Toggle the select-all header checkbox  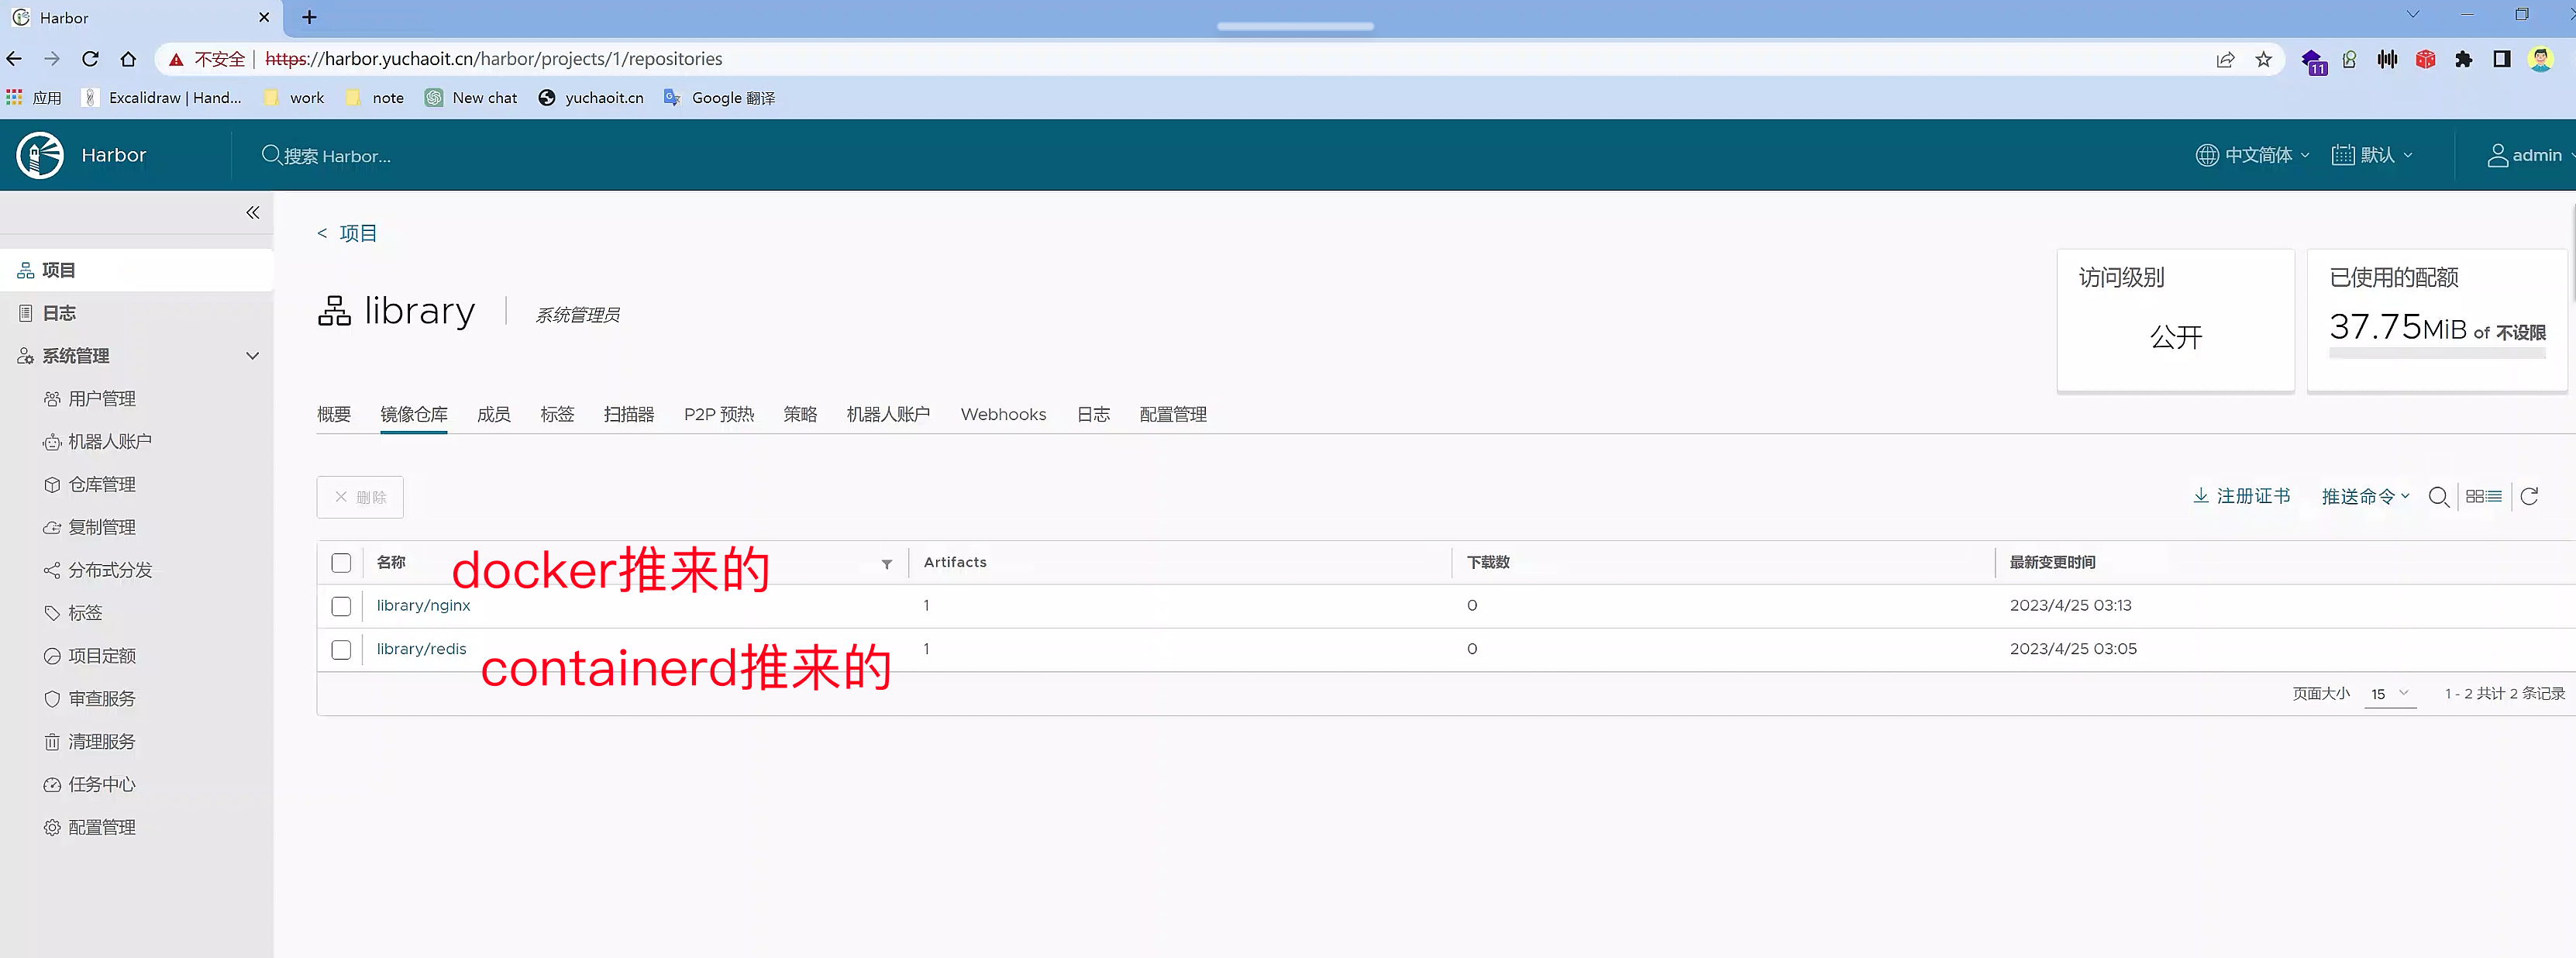pos(341,563)
